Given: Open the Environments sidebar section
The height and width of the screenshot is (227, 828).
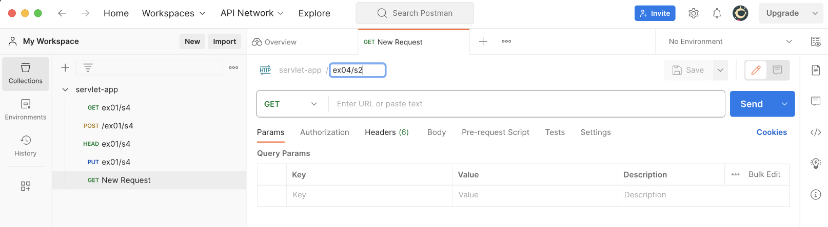Looking at the screenshot, I should 26,110.
